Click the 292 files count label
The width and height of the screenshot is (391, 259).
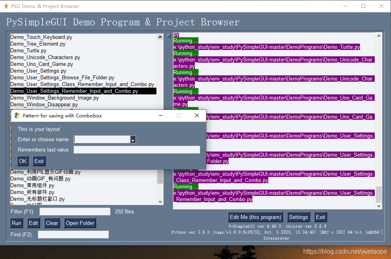pos(124,211)
